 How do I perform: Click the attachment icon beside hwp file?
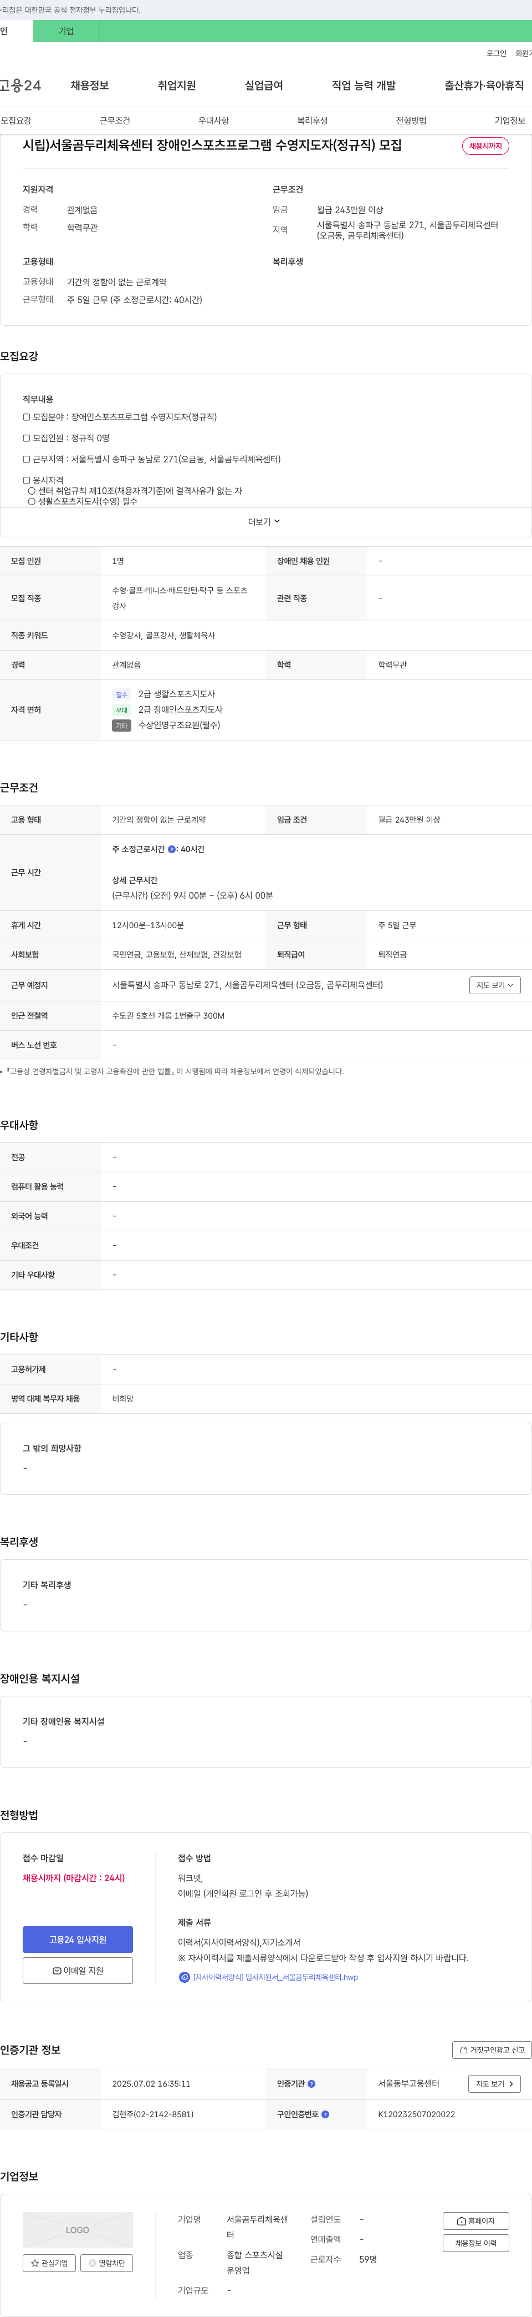(x=184, y=1977)
